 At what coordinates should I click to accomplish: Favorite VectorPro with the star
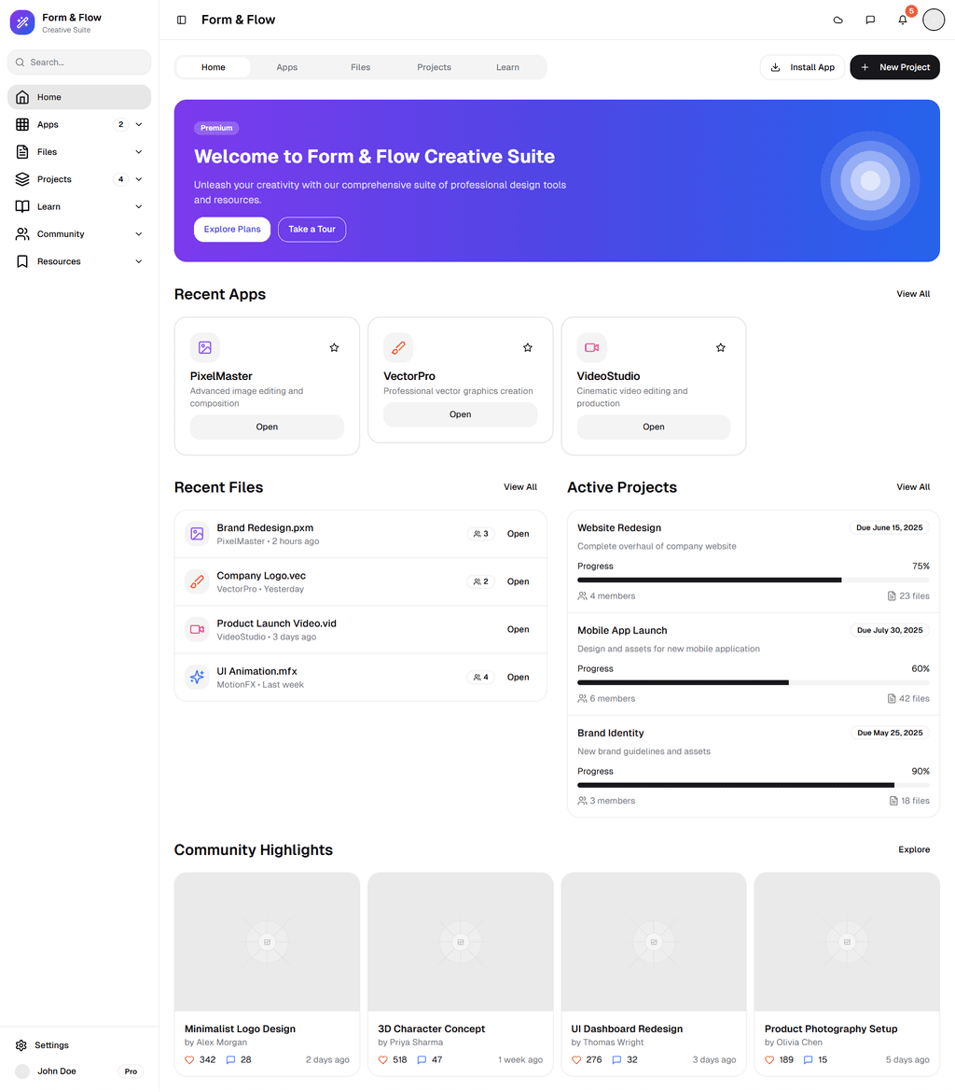point(528,347)
